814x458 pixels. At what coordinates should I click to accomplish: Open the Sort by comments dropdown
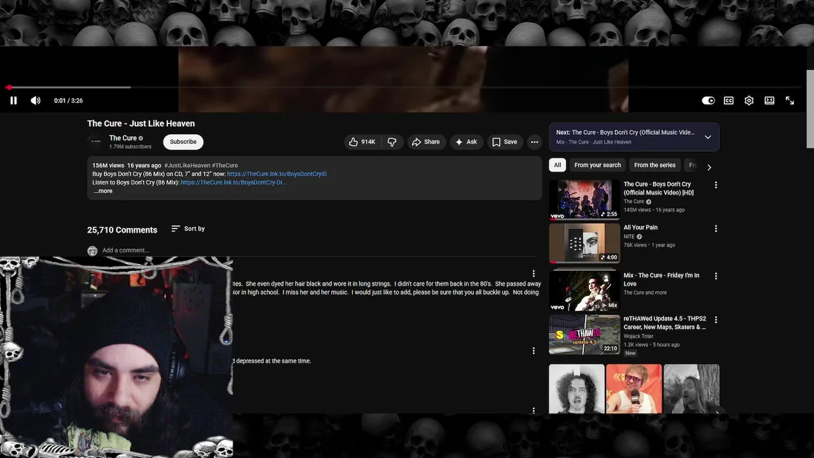[188, 229]
